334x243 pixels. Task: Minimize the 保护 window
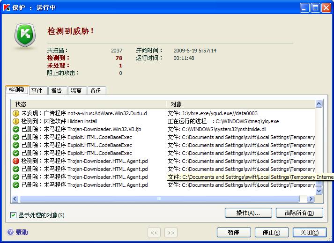(304, 8)
